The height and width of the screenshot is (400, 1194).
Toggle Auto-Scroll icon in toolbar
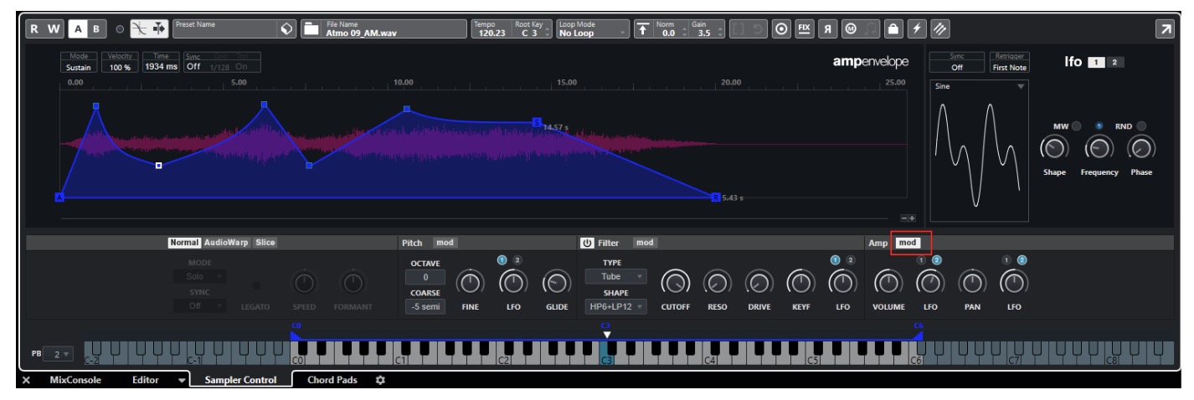tap(159, 28)
